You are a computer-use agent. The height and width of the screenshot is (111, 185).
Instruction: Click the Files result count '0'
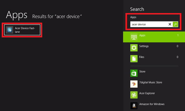tap(177, 57)
